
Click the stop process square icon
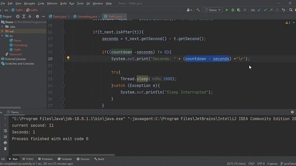[x=245, y=10]
